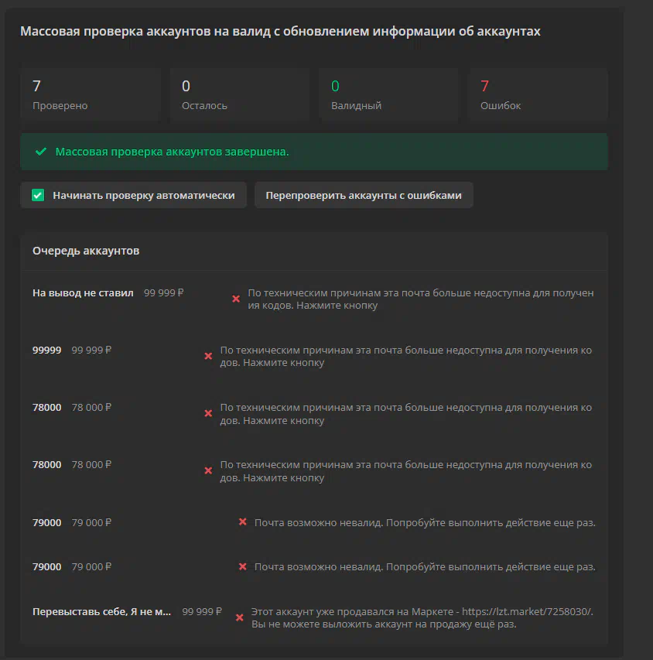Toggle "Начинать проверку автоматически" checkbox
The image size is (653, 660).
[x=38, y=195]
